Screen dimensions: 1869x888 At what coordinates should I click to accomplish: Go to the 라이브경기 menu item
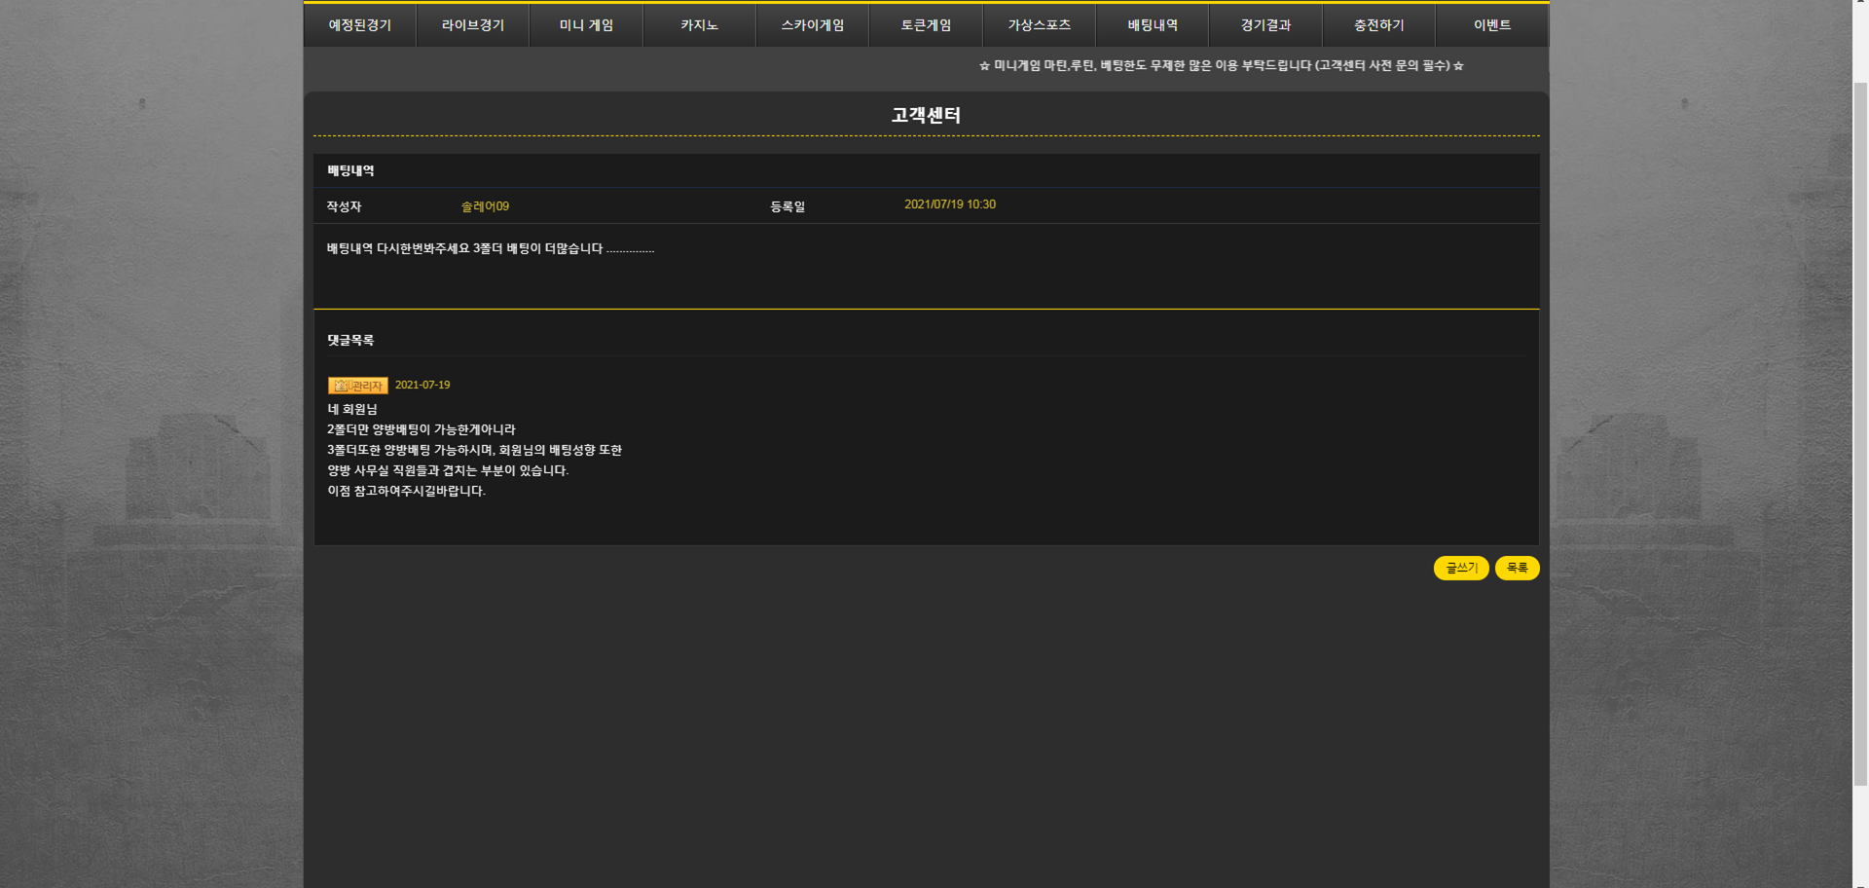472,25
